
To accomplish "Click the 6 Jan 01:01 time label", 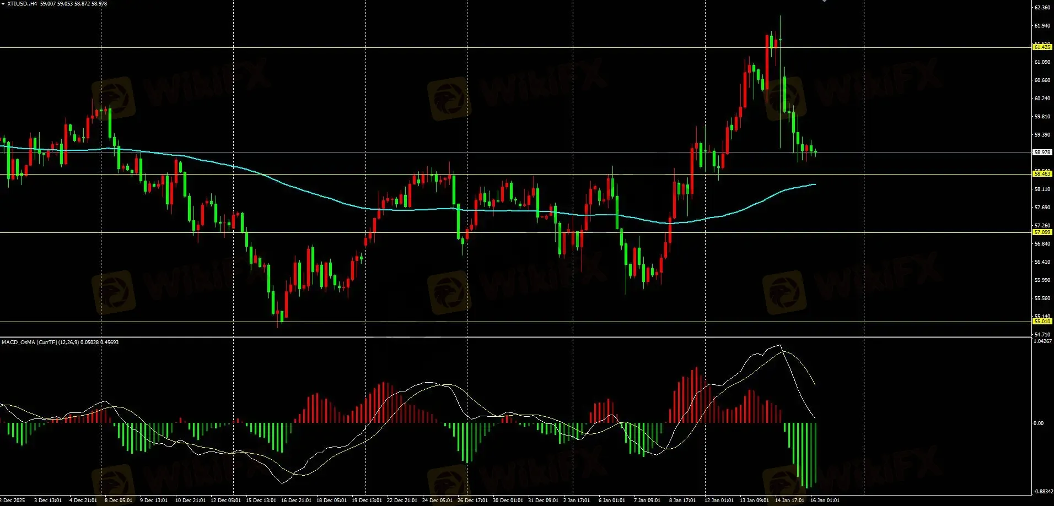I will click(612, 500).
